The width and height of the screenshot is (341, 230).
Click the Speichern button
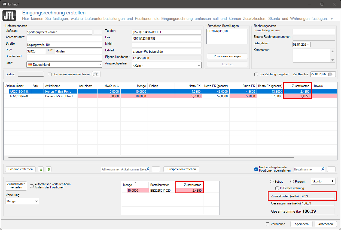(302, 224)
